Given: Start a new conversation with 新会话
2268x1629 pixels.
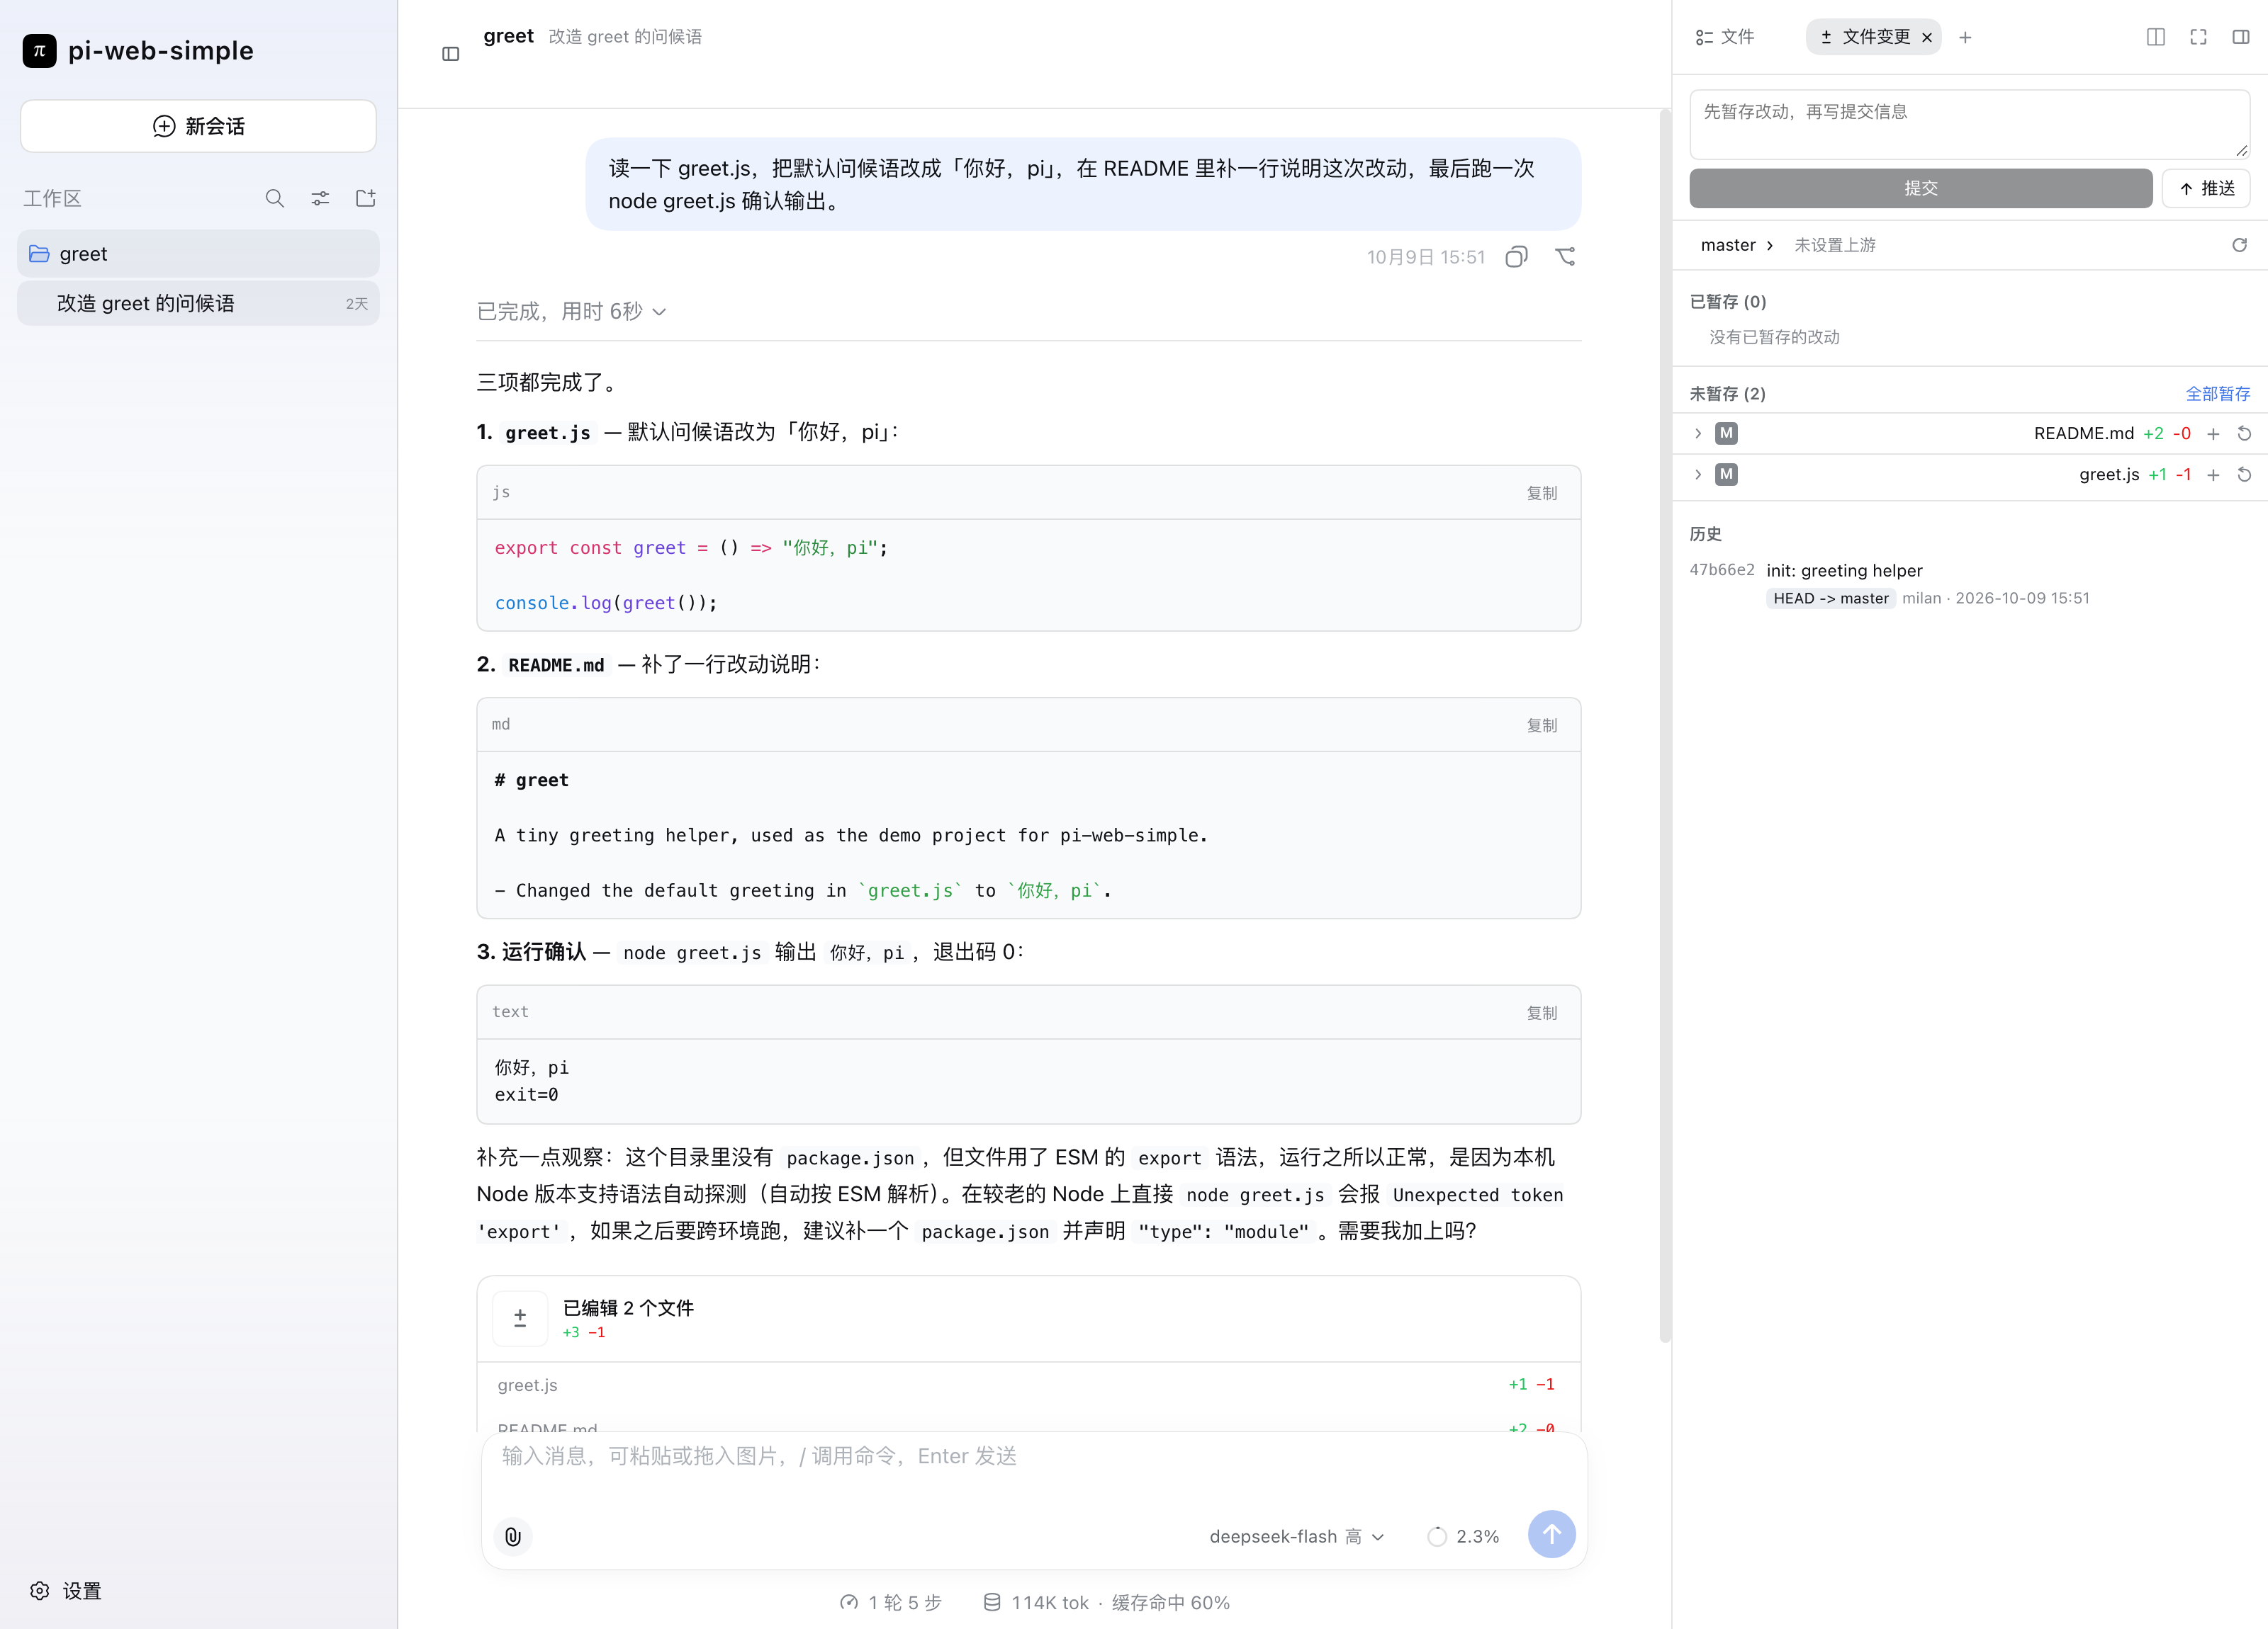Looking at the screenshot, I should pyautogui.click(x=198, y=126).
